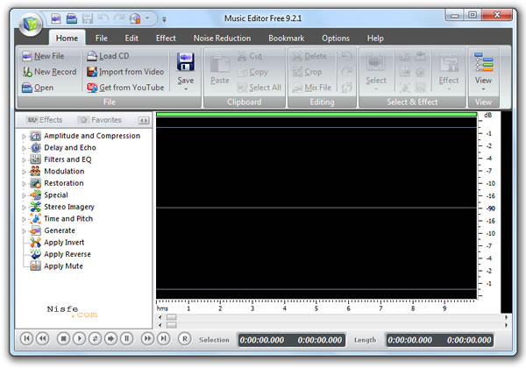Expand the Generate category

click(24, 231)
